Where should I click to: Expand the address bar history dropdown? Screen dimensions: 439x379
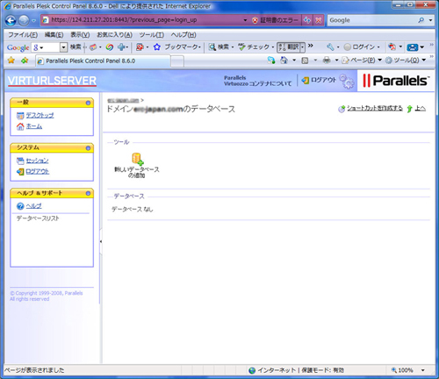point(245,20)
